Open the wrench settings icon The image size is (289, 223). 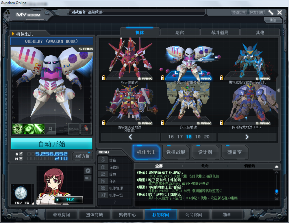click(271, 12)
